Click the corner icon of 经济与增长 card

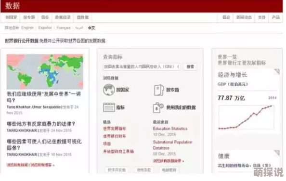[277, 72]
